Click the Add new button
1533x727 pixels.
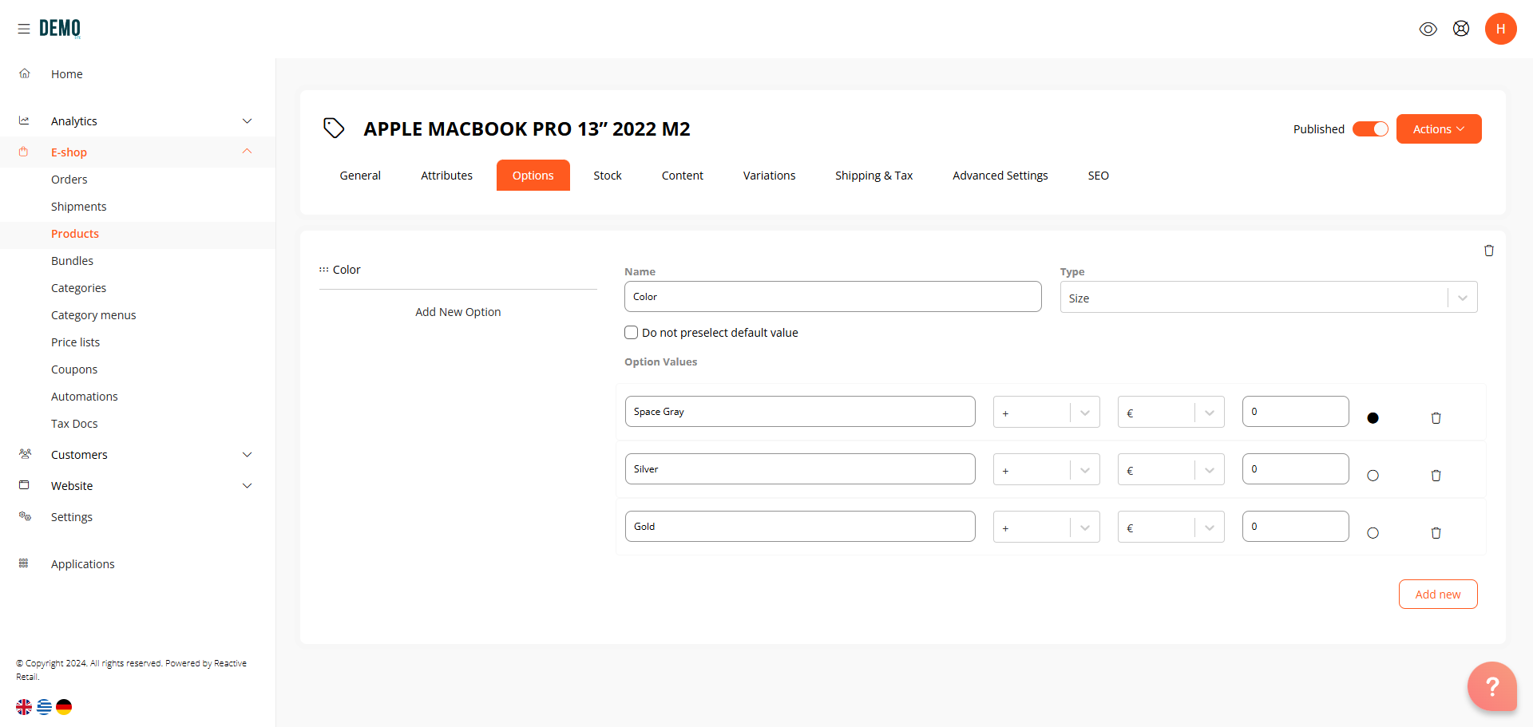pyautogui.click(x=1437, y=595)
